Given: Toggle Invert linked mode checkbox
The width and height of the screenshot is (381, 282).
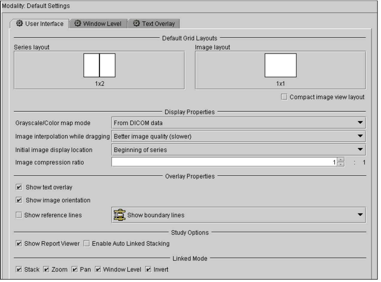Looking at the screenshot, I should pyautogui.click(x=149, y=270).
